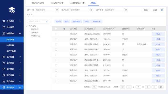Screen dimensions: 168x94
Task: Click the 重置 reset button
Action: point(155,10)
